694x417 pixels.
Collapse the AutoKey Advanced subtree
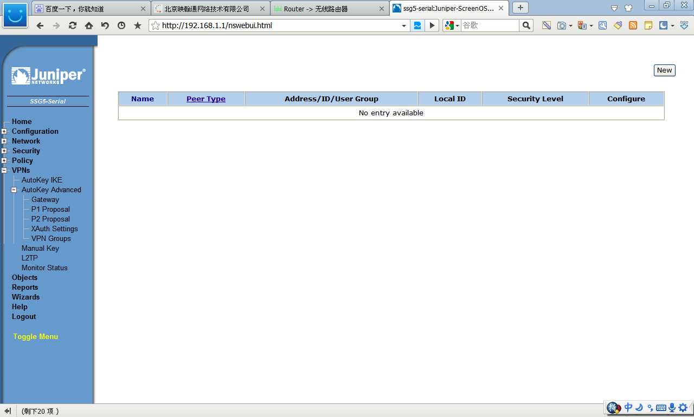pyautogui.click(x=14, y=190)
